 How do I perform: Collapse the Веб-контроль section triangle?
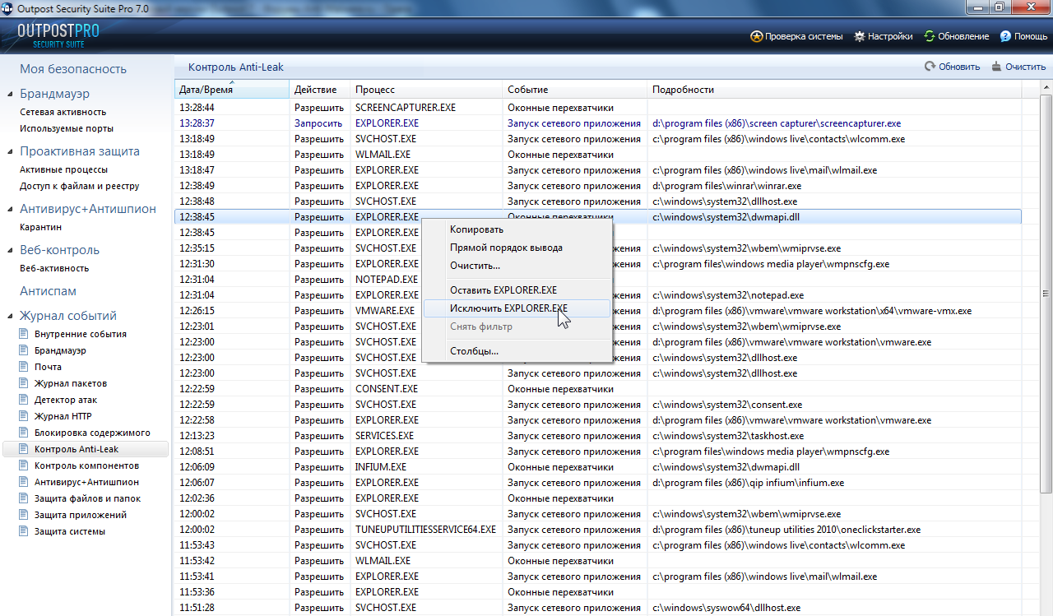tap(11, 251)
